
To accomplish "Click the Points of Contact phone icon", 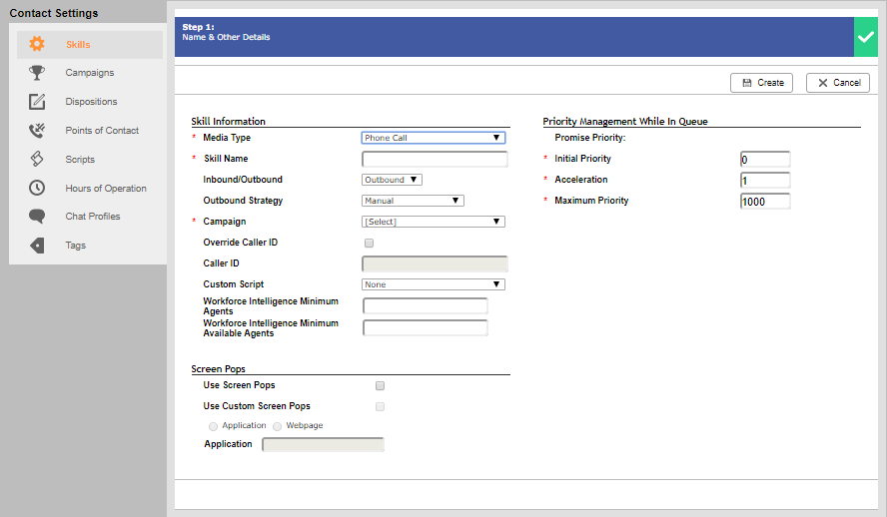I will [37, 130].
